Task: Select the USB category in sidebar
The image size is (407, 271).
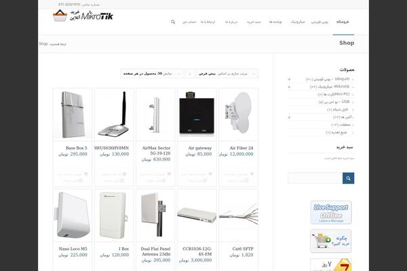Action: [334, 102]
